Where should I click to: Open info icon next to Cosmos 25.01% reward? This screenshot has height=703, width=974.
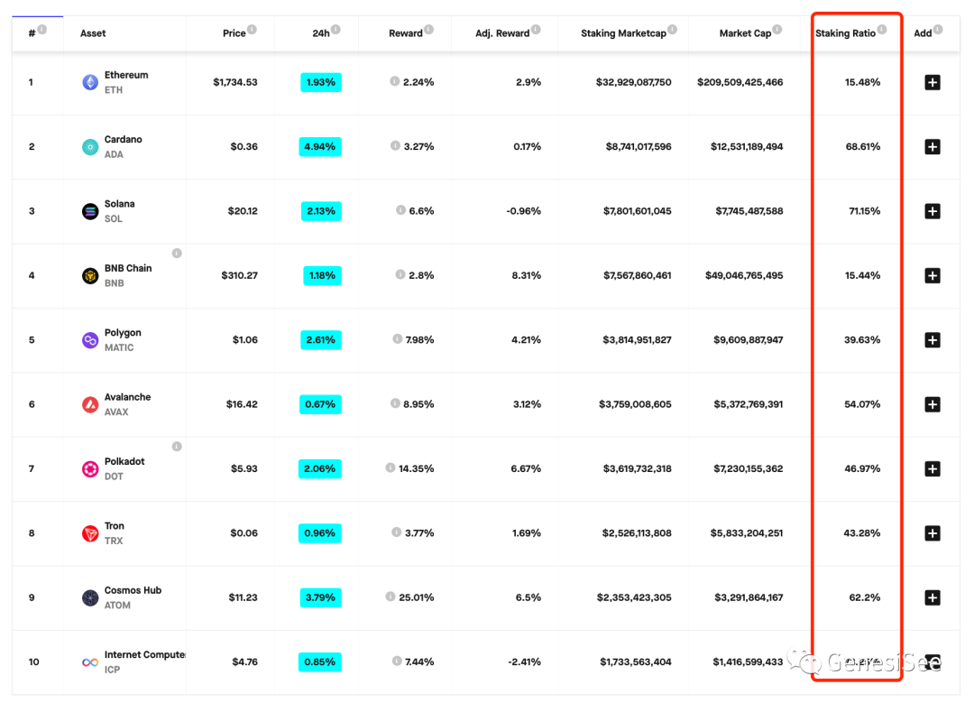[x=391, y=597]
